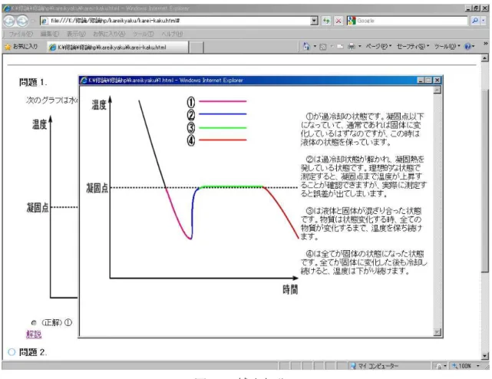Image resolution: width=492 pixels, height=379 pixels.
Task: Click the blue Help question mark icon
Action: pyautogui.click(x=467, y=47)
